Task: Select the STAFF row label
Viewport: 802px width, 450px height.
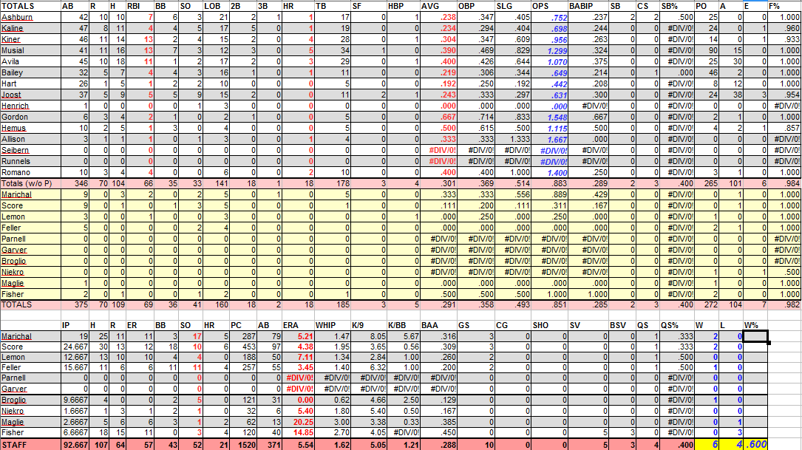Action: (x=30, y=445)
